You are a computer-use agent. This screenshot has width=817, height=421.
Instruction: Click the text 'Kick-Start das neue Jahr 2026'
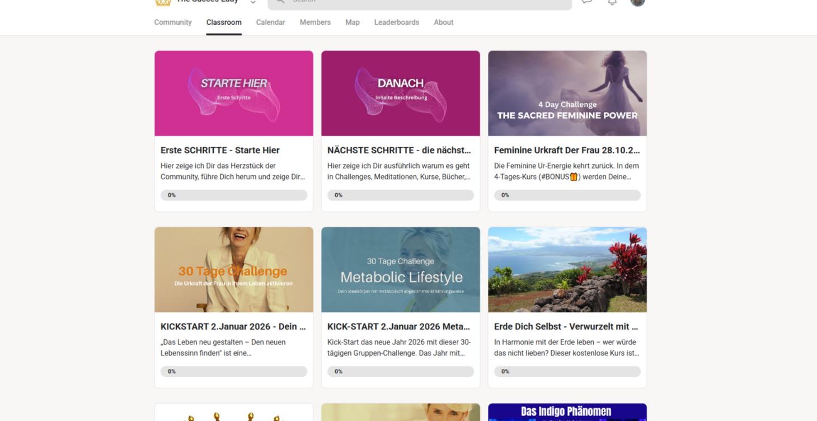coord(399,348)
